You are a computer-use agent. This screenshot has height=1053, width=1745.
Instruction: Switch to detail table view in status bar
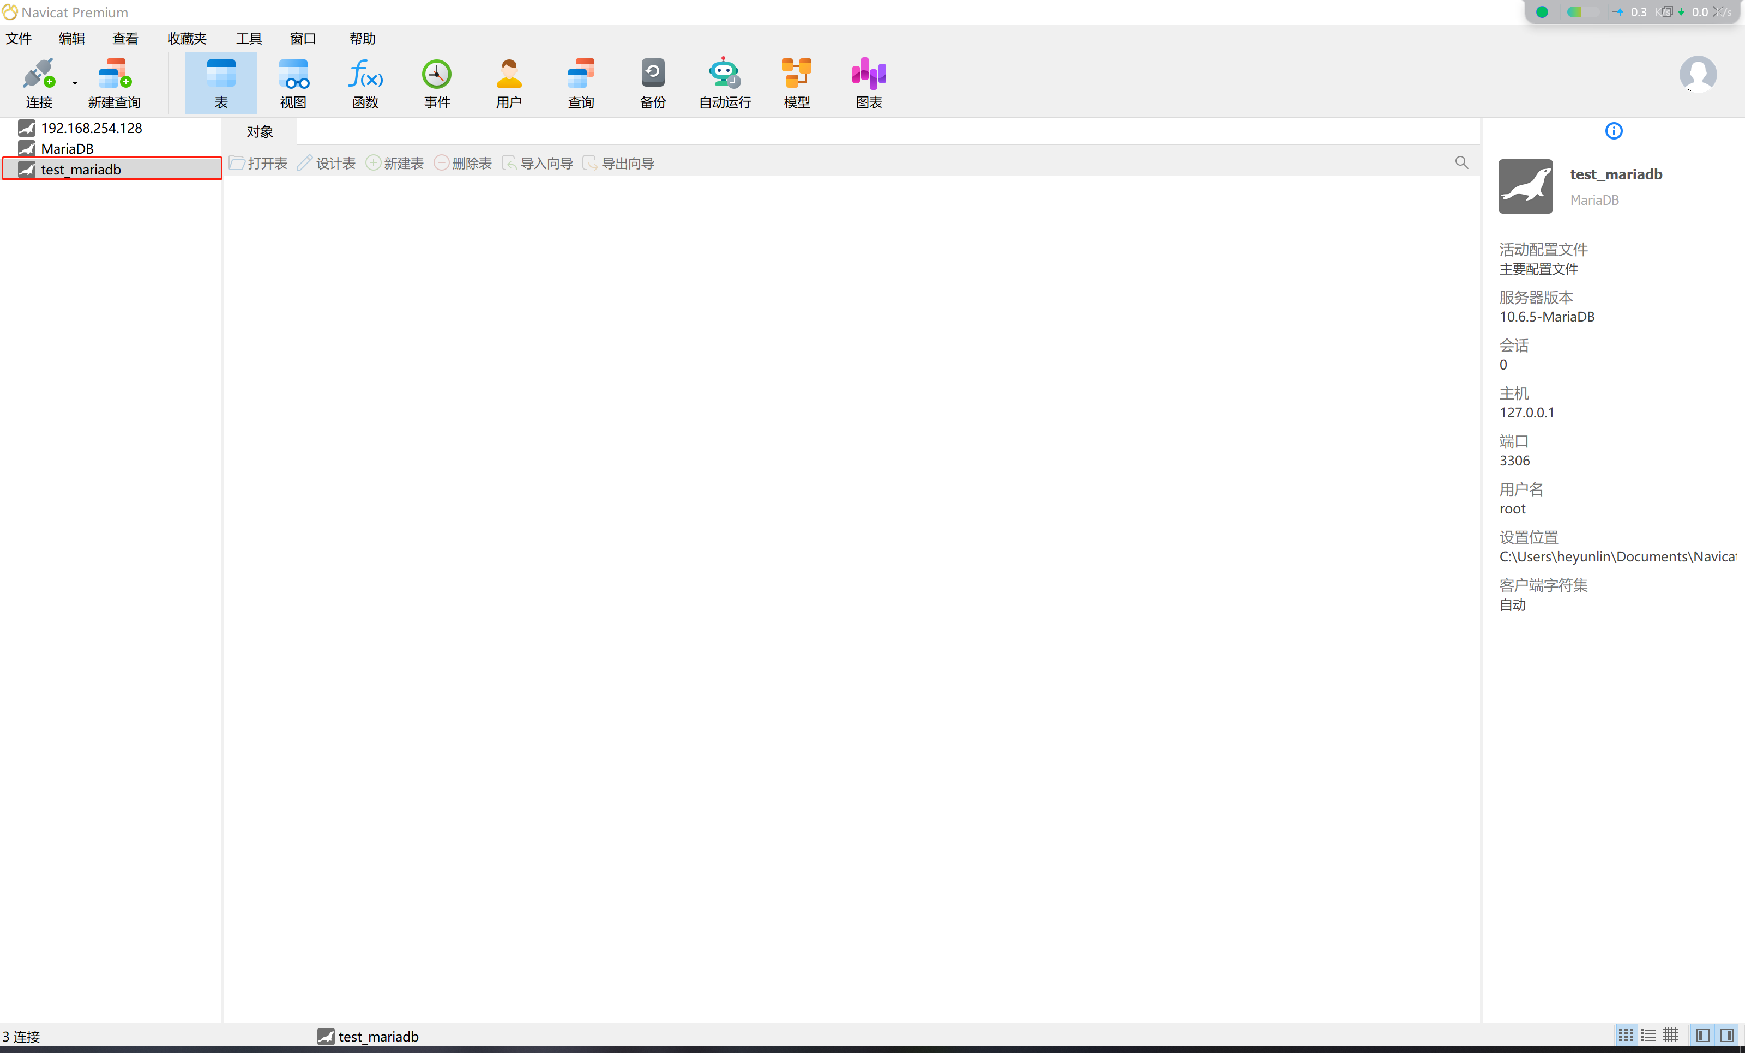[1670, 1036]
